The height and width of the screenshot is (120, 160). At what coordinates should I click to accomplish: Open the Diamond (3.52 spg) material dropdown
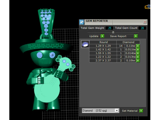(x=117, y=111)
